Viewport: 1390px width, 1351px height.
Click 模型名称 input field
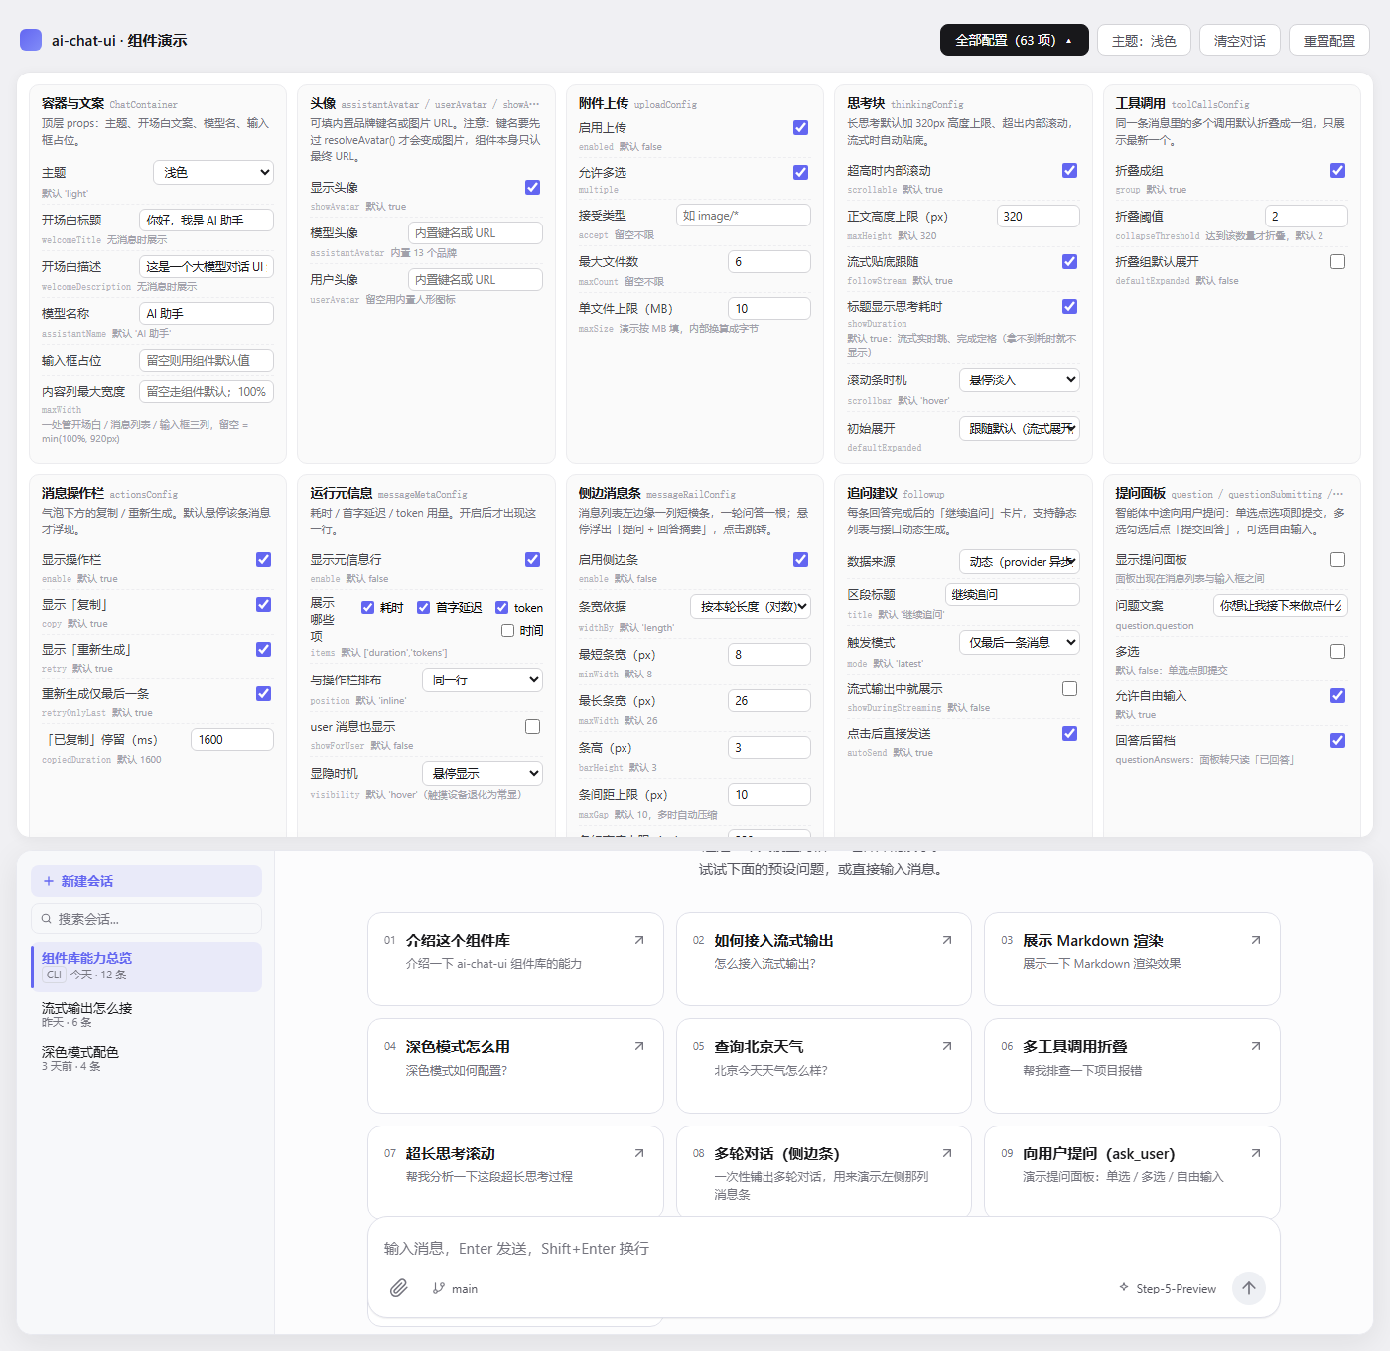pos(207,313)
